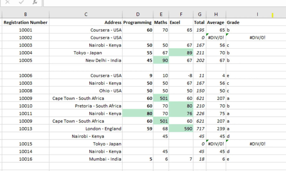The width and height of the screenshot is (286, 171).
Task: Click the Average header cell
Action: (216, 22)
